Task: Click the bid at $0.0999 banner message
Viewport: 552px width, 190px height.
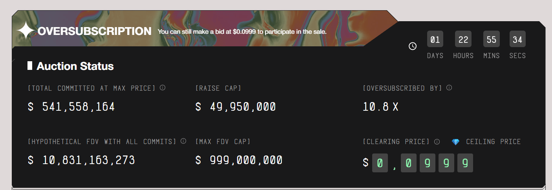Action: pos(242,31)
